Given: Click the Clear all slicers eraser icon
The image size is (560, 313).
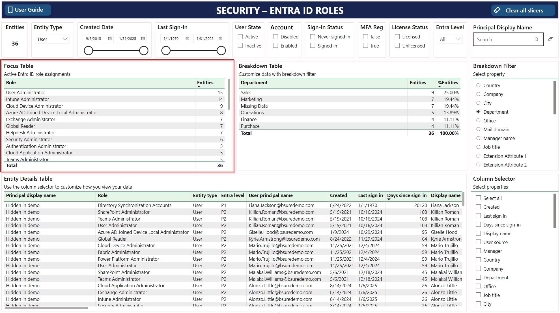Looking at the screenshot, I should point(497,10).
